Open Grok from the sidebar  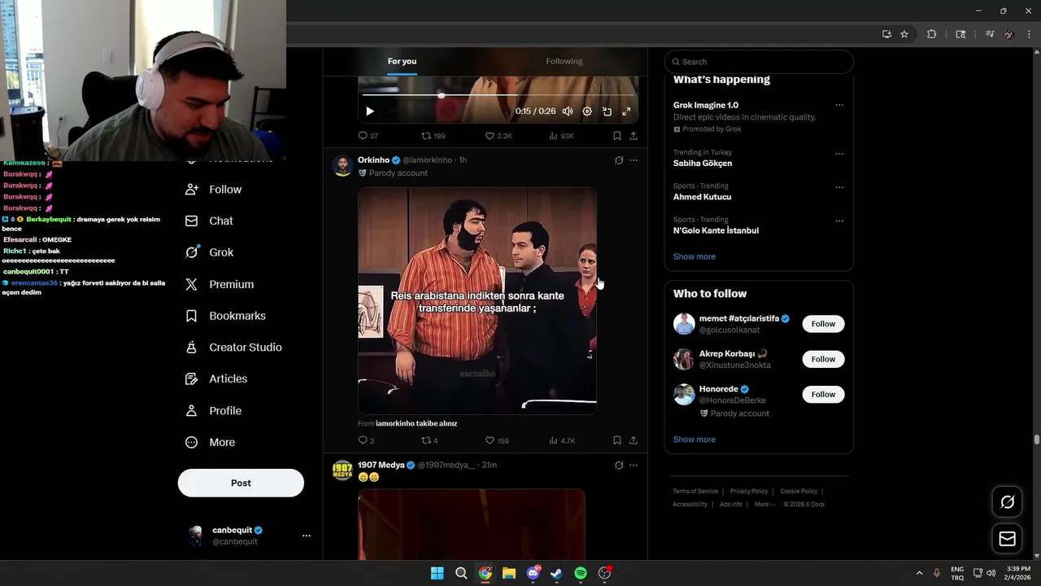(x=210, y=253)
